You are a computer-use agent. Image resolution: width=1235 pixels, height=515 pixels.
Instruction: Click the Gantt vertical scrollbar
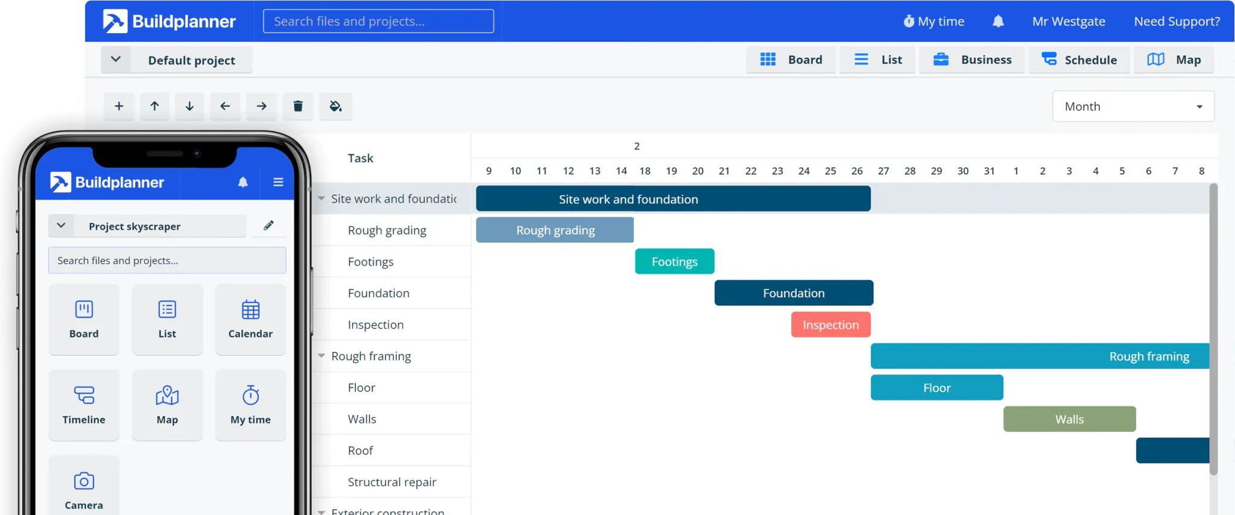(x=1213, y=329)
